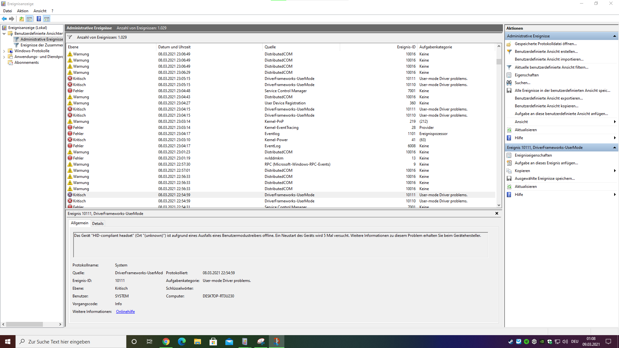Click the blue help toolbar icon
619x348 pixels.
click(39, 19)
